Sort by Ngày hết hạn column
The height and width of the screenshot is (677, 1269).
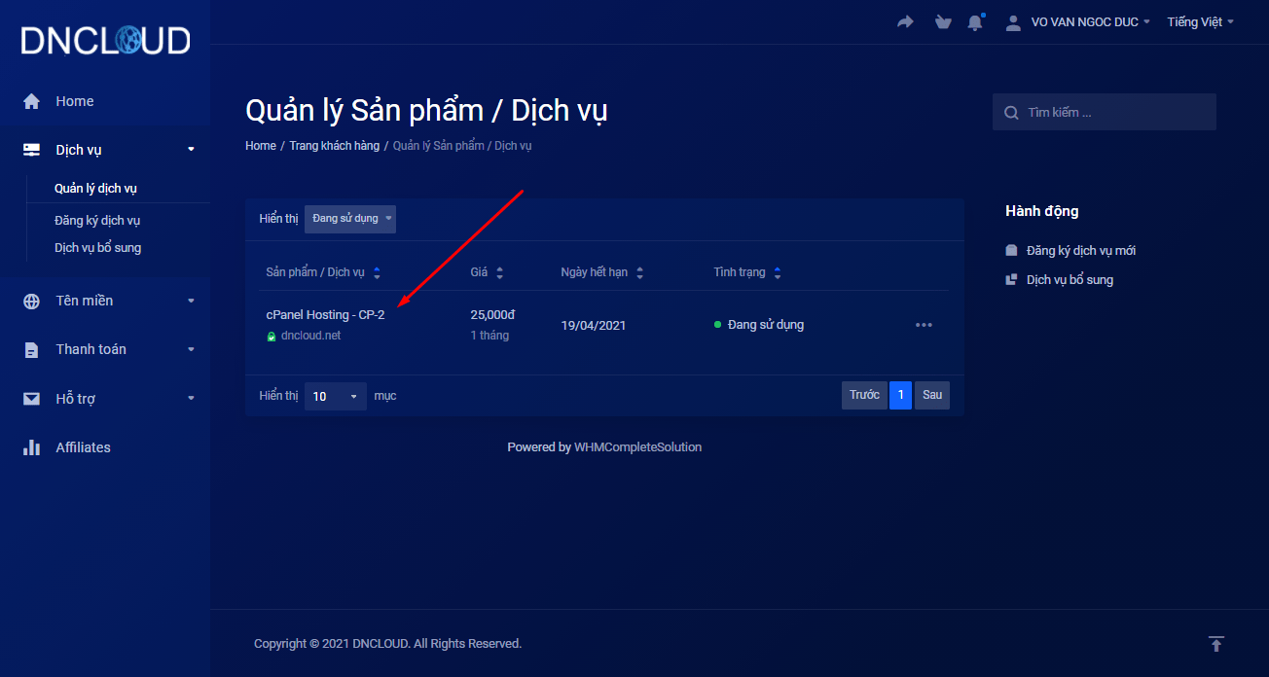click(639, 272)
